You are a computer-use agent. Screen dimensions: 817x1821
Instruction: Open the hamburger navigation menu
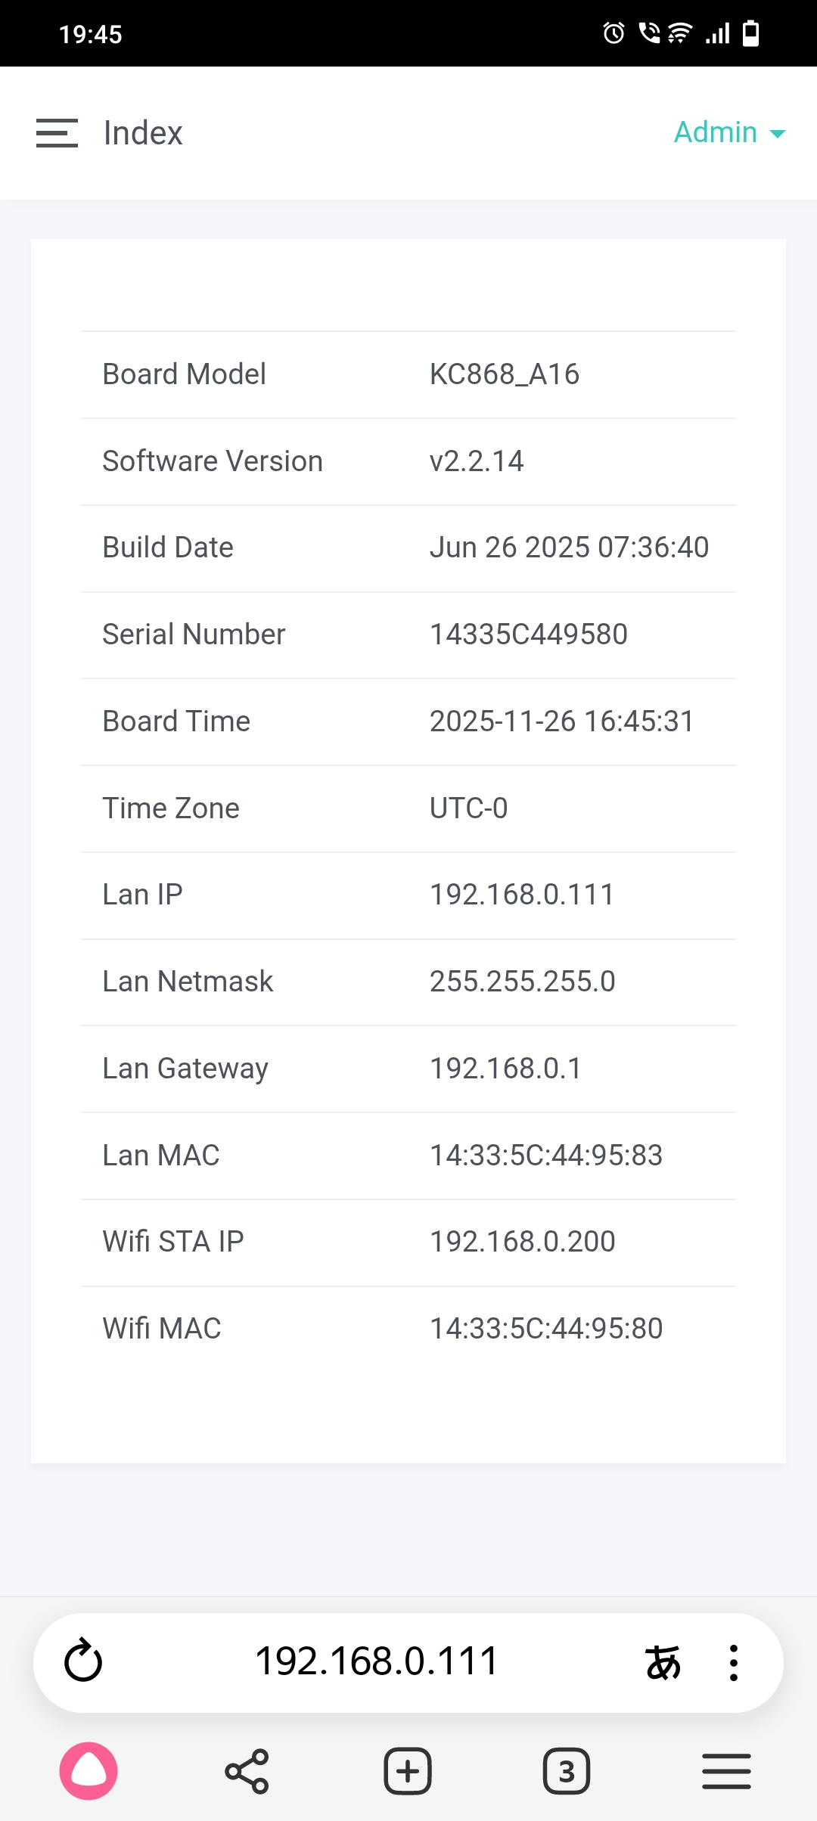tap(57, 133)
